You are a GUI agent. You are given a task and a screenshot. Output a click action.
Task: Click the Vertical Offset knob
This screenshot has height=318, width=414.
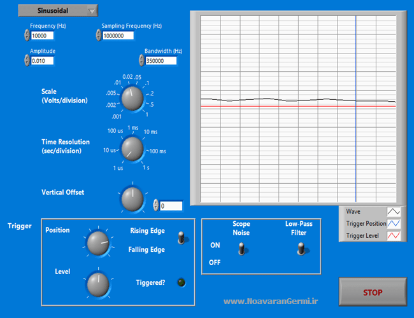132,199
